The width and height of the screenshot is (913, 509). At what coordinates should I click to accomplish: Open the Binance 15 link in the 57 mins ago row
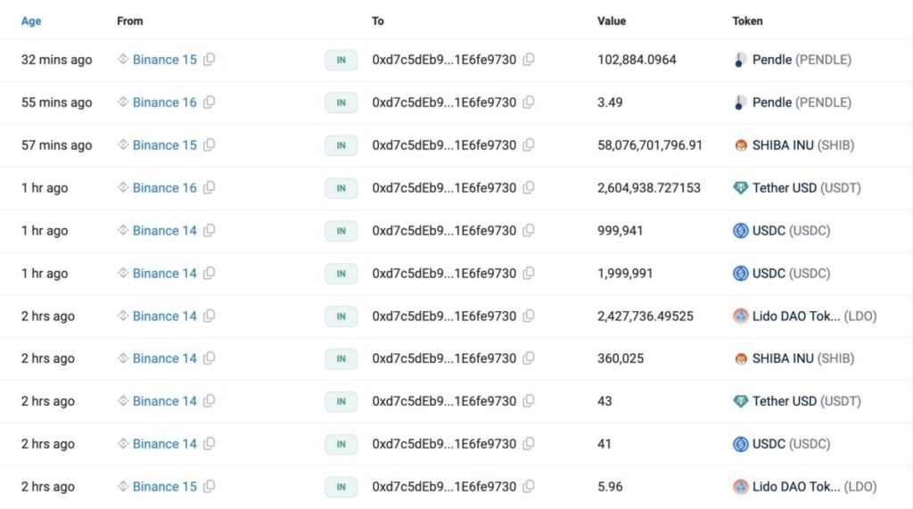pos(164,145)
